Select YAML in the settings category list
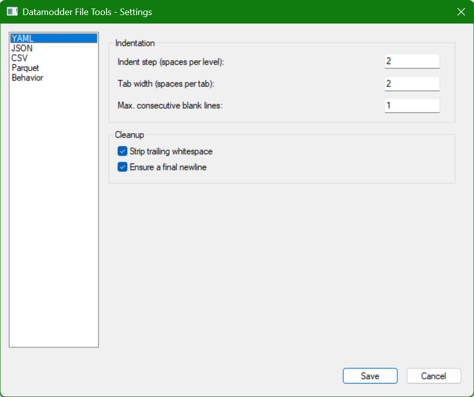This screenshot has width=474, height=397. click(x=54, y=39)
